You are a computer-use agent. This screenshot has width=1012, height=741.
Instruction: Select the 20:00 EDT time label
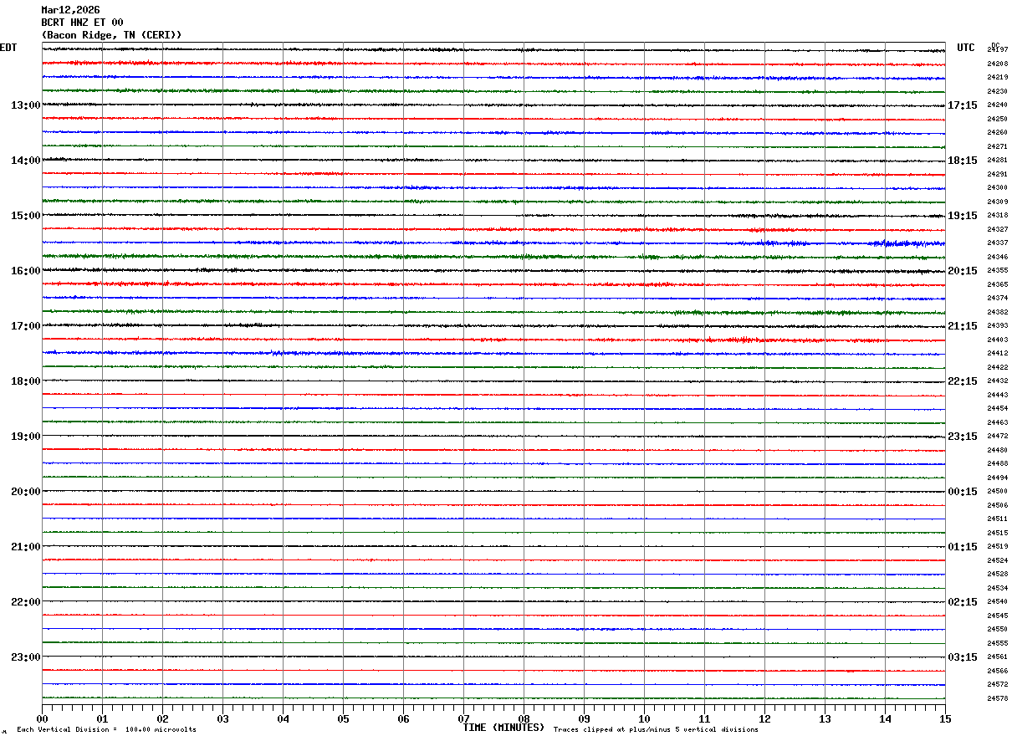(26, 492)
